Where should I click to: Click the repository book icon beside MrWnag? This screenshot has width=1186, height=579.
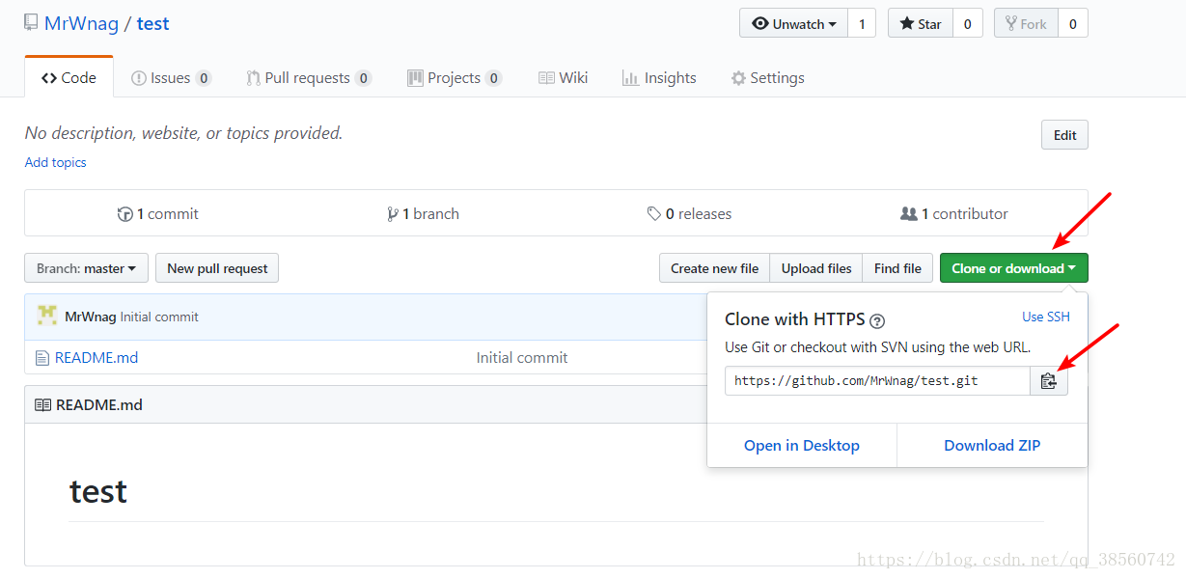point(32,23)
